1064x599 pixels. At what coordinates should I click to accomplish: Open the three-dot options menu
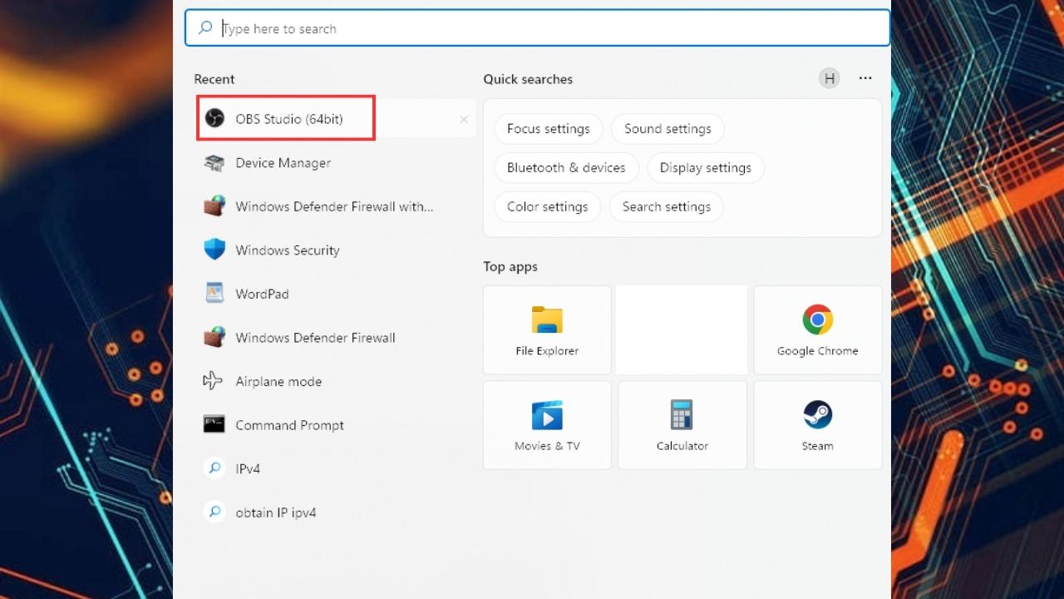coord(865,78)
